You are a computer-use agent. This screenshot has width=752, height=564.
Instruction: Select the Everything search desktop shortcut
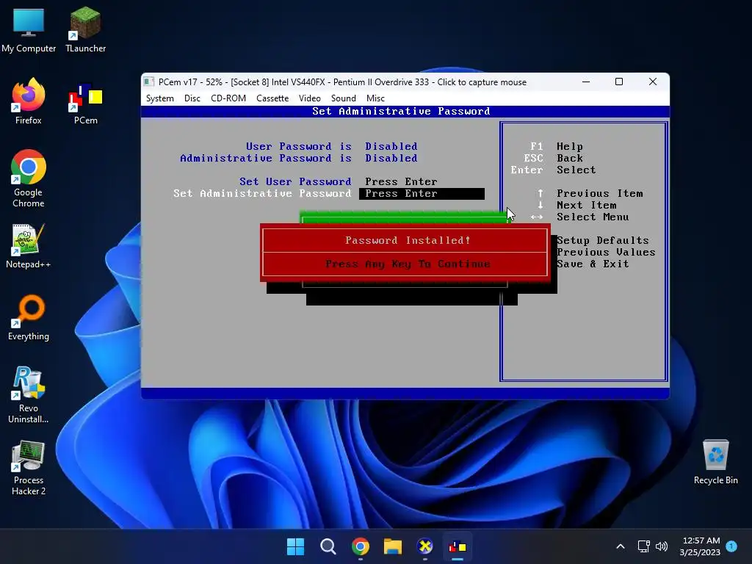(x=29, y=317)
